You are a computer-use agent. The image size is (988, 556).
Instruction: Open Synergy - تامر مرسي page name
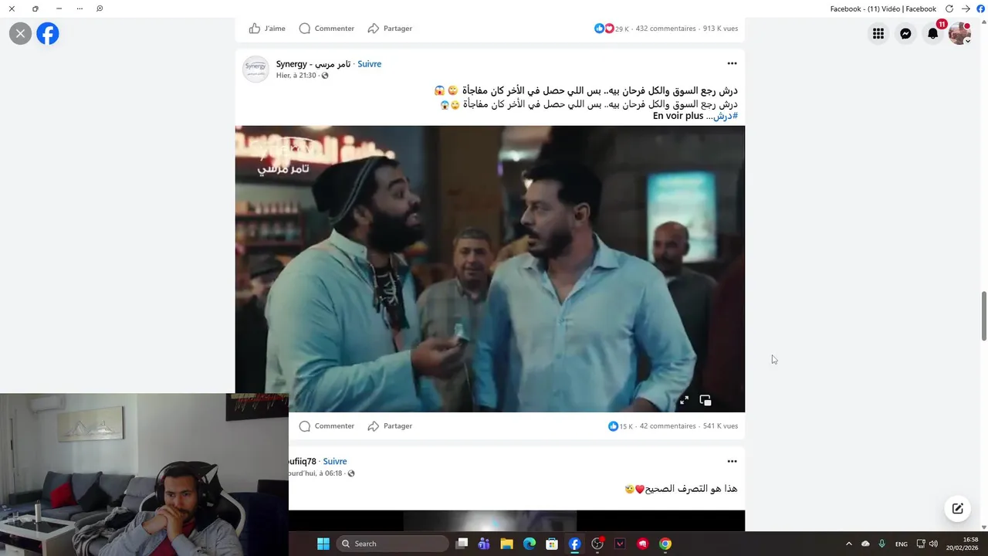(x=313, y=64)
